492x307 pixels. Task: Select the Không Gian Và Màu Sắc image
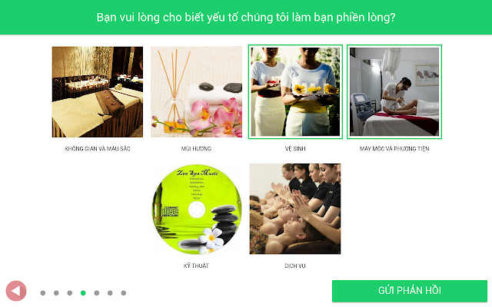[x=98, y=92]
